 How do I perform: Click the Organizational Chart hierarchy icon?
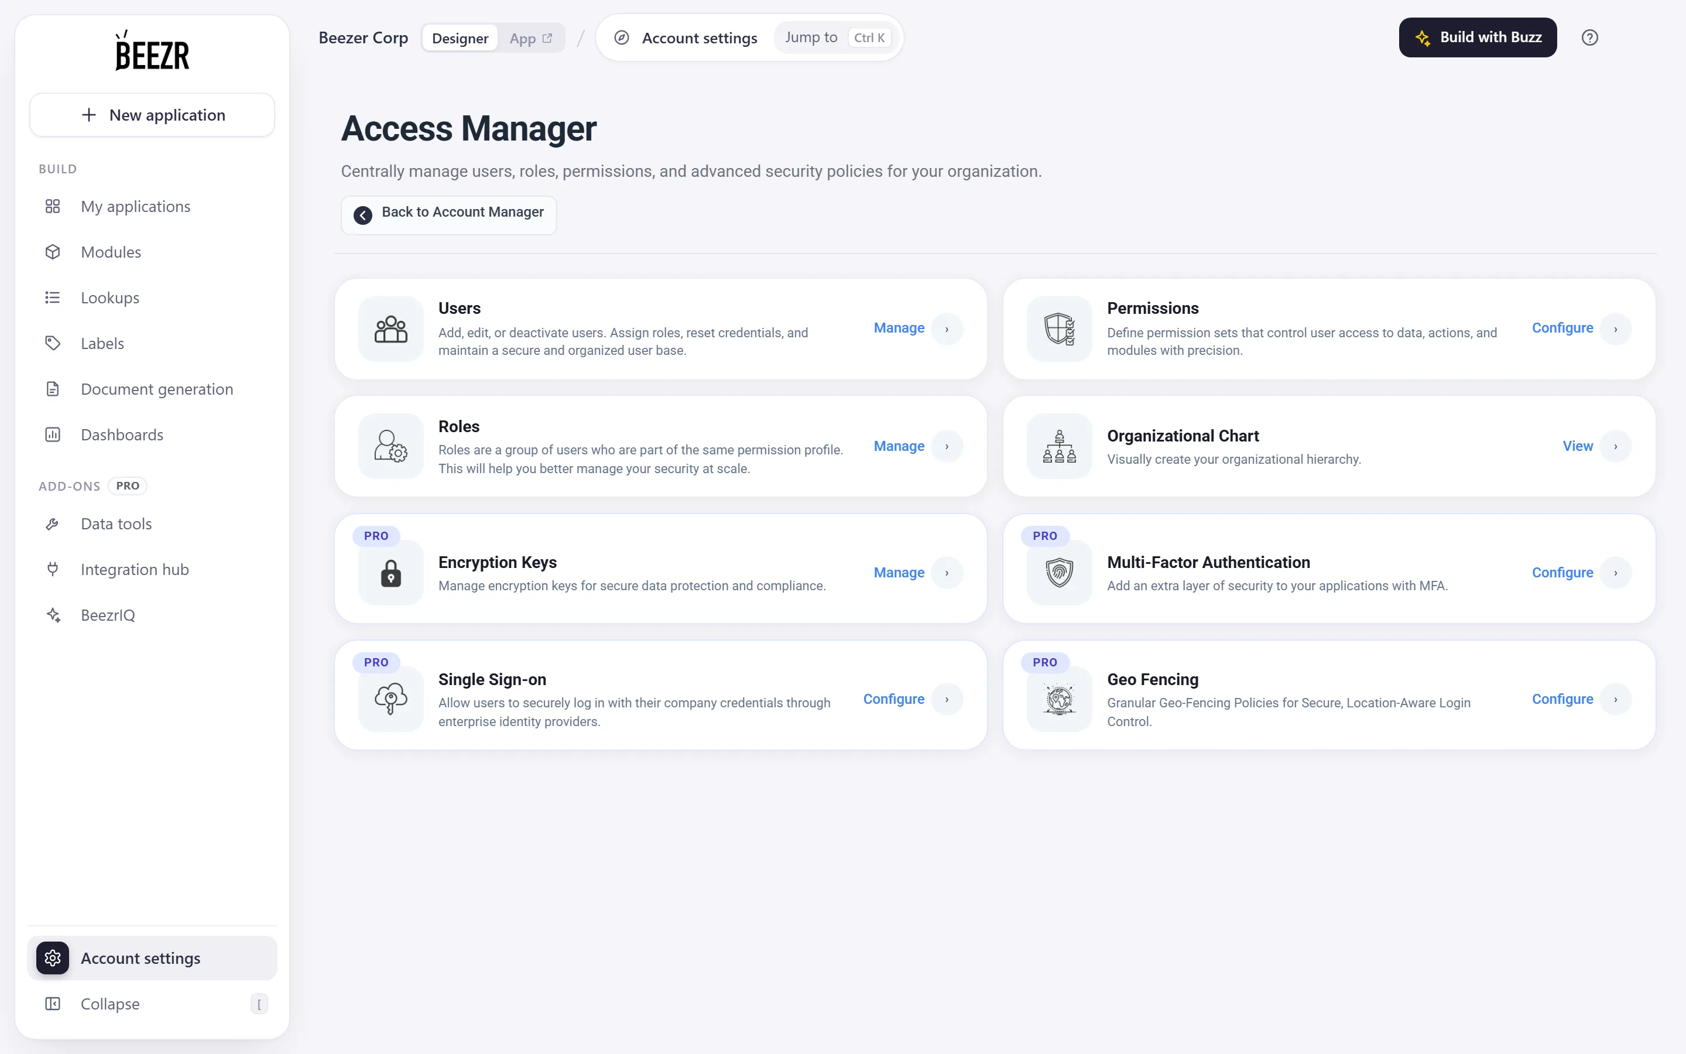pos(1059,446)
